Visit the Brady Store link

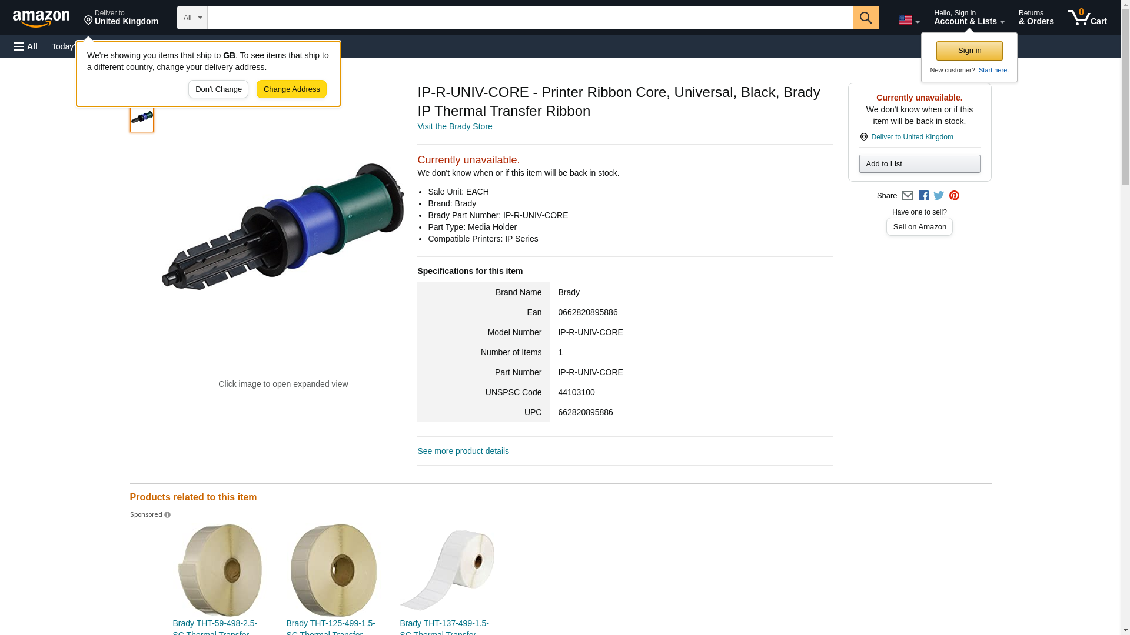click(x=455, y=127)
